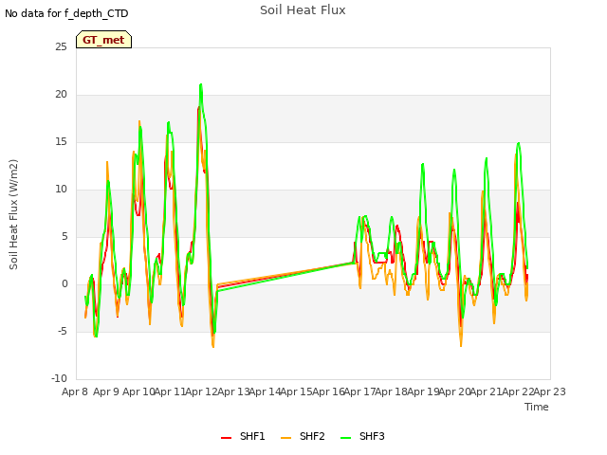Click the -10 y-axis tick label
607x455 pixels.
59,378
